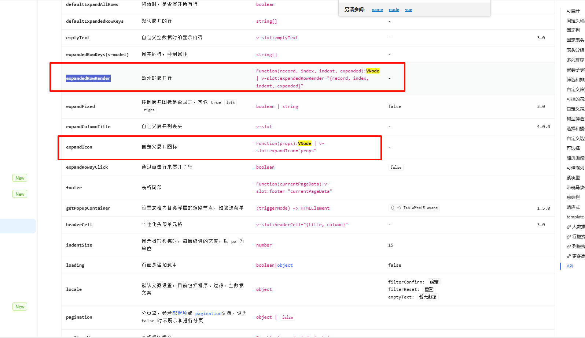The image size is (585, 338).
Task: Click the 'left' code tag in expandFixed row
Action: click(x=231, y=102)
